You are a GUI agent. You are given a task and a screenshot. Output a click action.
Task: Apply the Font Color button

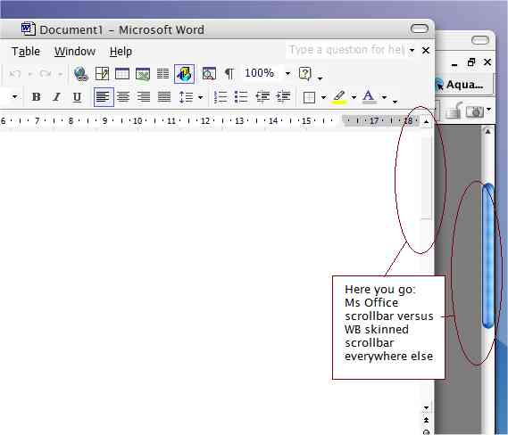369,97
